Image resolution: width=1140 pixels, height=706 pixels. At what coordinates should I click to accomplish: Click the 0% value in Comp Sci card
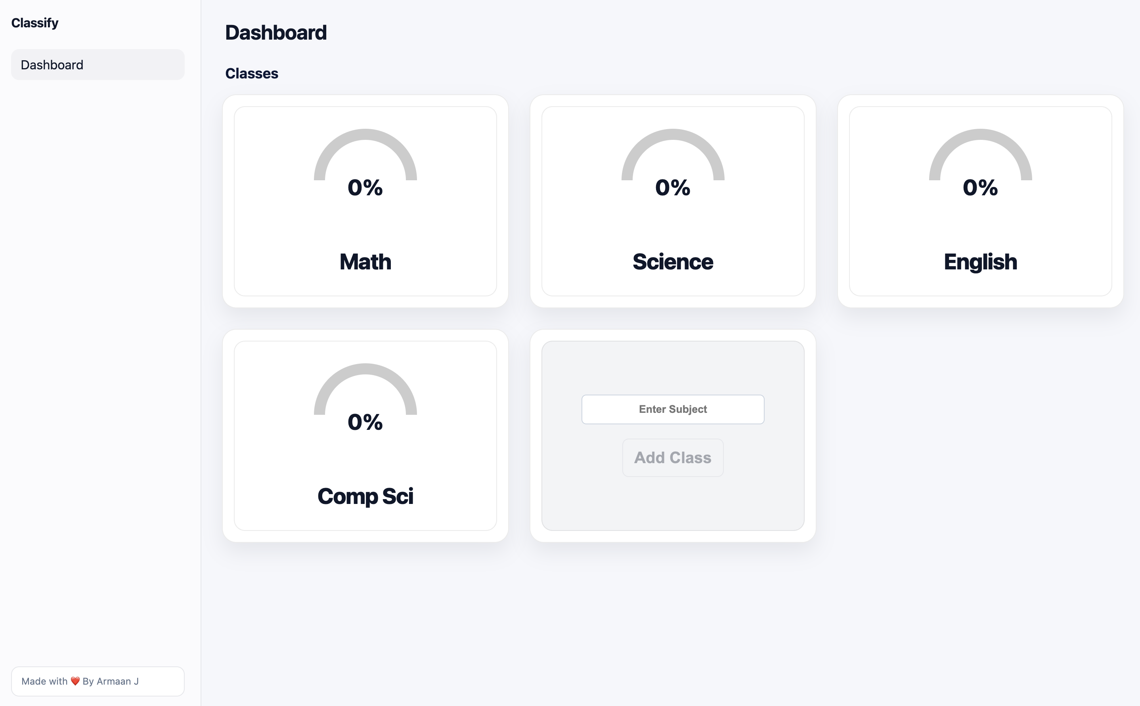[365, 422]
